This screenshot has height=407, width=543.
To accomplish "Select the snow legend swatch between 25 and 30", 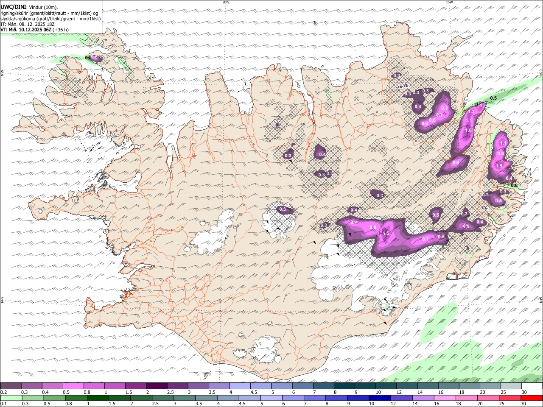I will pyautogui.click(x=511, y=386).
